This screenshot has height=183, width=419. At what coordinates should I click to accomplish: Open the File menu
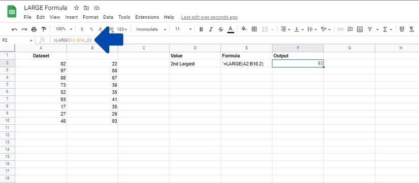[27, 17]
